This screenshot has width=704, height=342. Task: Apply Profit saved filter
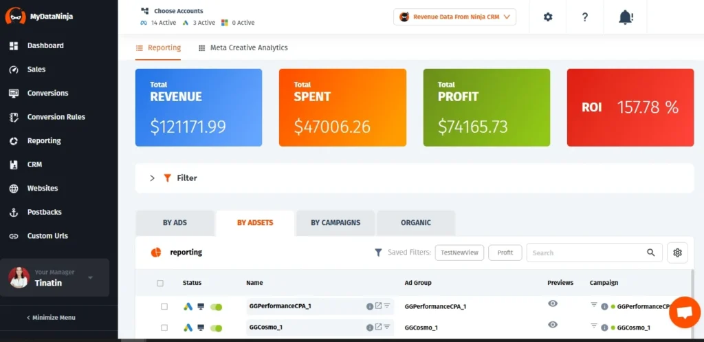(505, 253)
